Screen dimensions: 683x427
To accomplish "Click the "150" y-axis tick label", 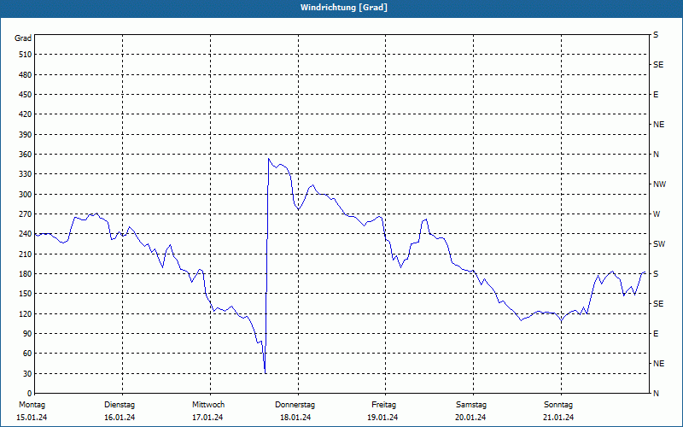I will pyautogui.click(x=26, y=294).
